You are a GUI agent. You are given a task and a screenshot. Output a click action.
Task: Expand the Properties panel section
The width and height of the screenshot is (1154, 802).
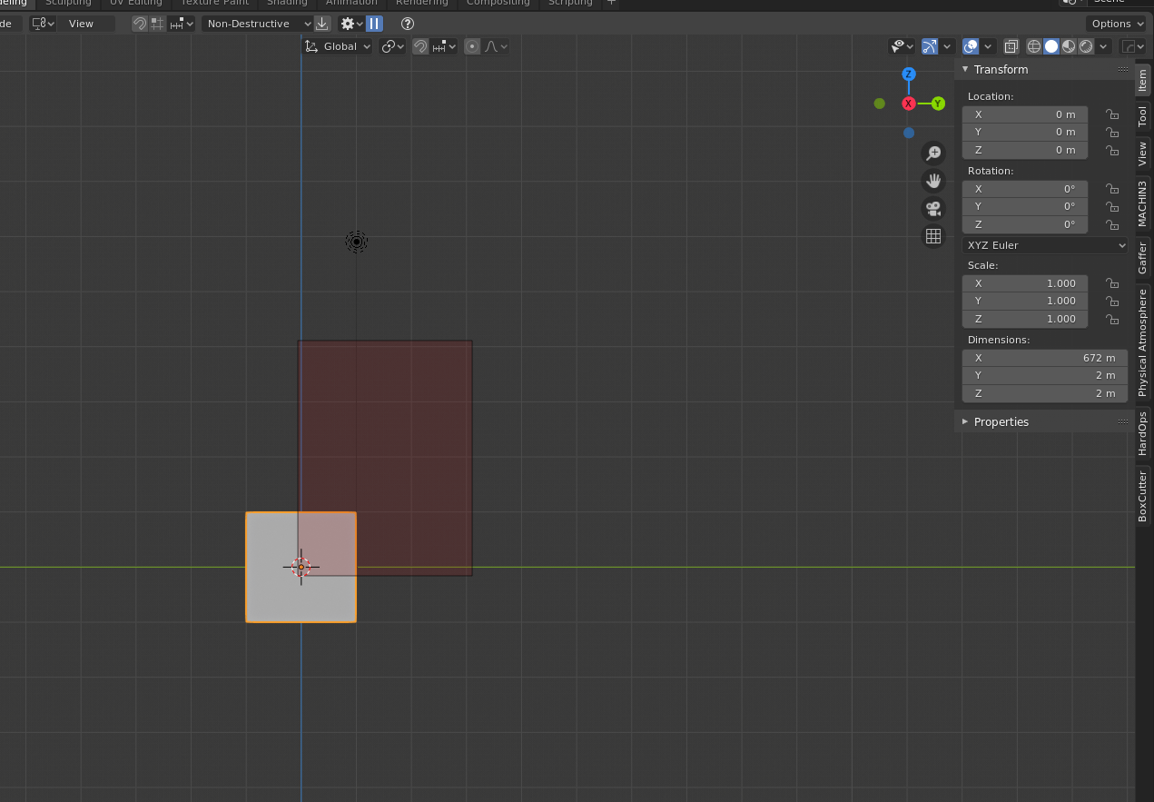1001,421
